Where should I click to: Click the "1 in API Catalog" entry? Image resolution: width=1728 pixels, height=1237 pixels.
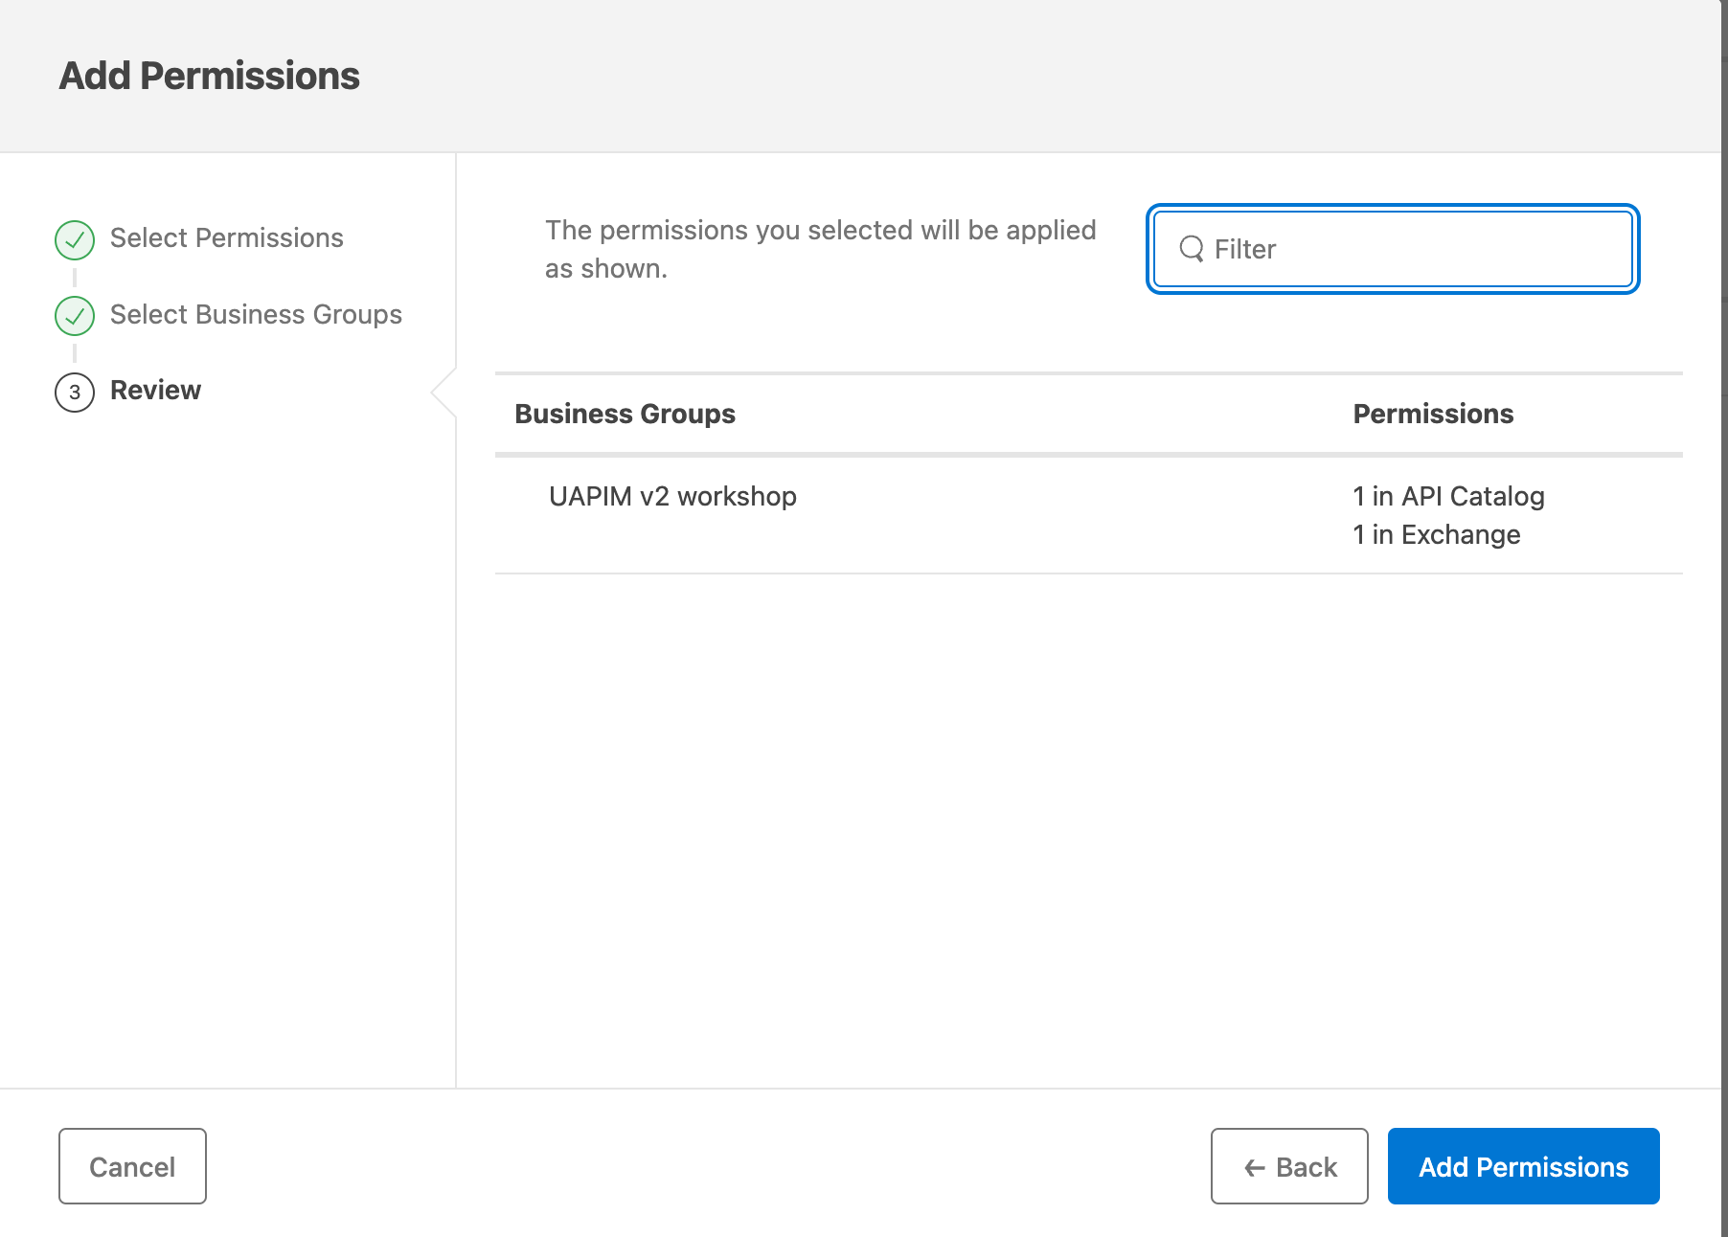(x=1448, y=497)
